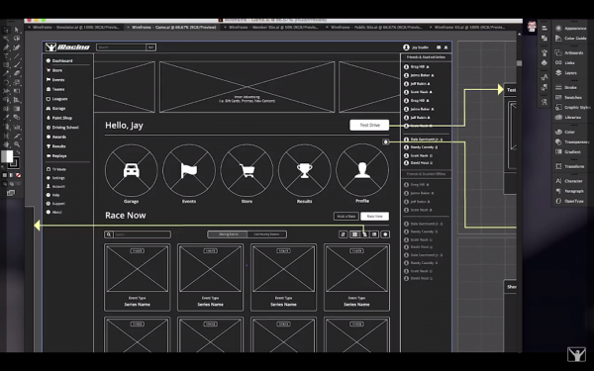Screen dimensions: 594x371
Task: Select the Lasso tool
Action: pos(17,39)
